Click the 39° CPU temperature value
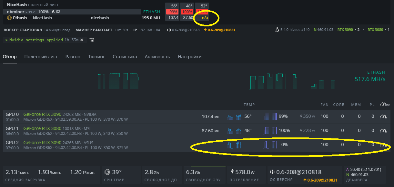394x187 pixels. 117,172
